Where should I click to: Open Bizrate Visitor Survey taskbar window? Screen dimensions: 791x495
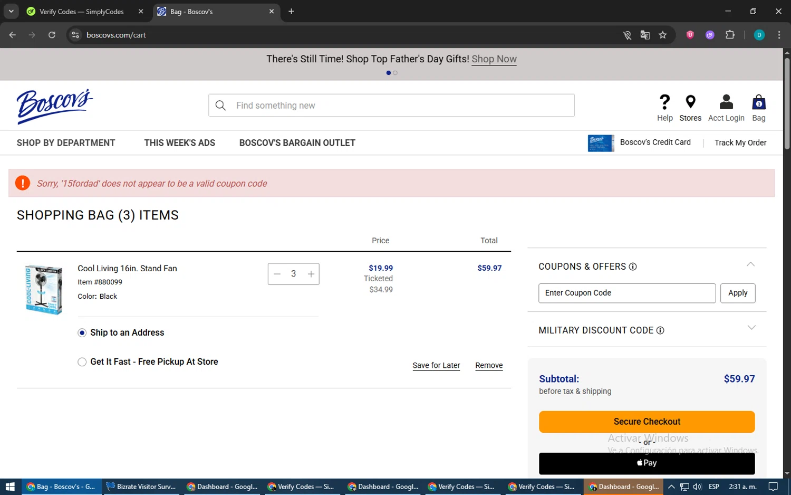141,487
